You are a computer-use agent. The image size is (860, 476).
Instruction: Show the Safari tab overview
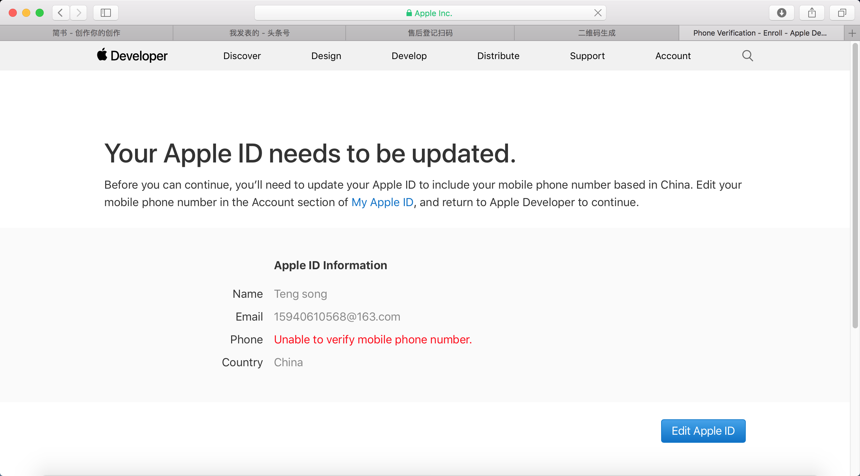click(842, 13)
